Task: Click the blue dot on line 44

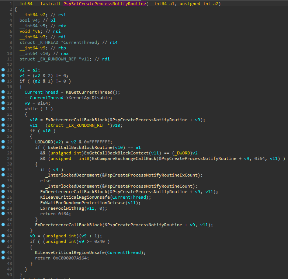Action: (3, 241)
